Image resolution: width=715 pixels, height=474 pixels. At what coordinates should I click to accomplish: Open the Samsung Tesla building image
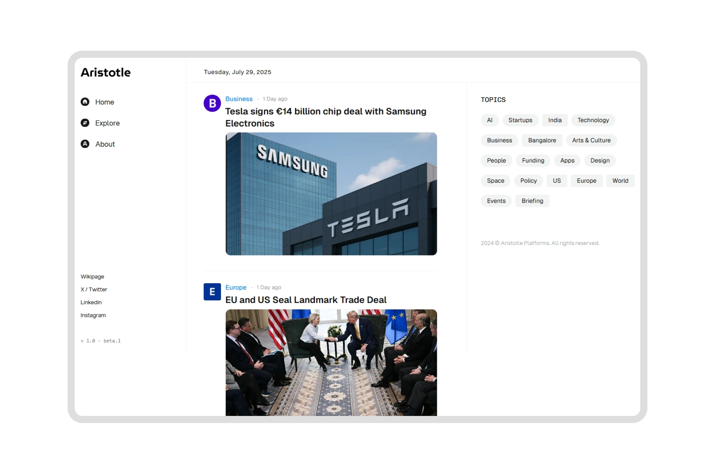click(x=331, y=194)
